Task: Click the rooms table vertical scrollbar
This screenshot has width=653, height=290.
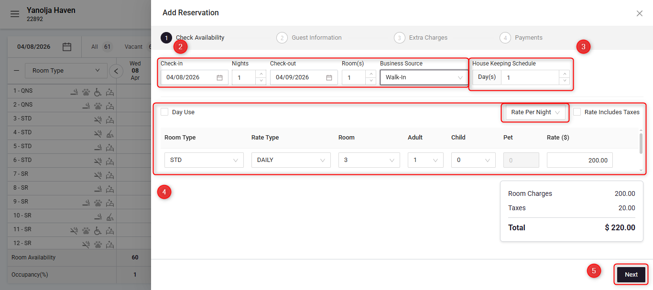Action: [x=641, y=143]
